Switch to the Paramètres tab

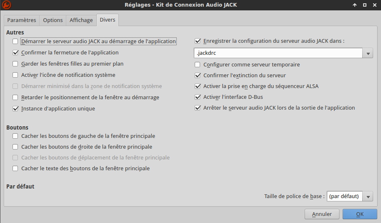click(x=22, y=20)
